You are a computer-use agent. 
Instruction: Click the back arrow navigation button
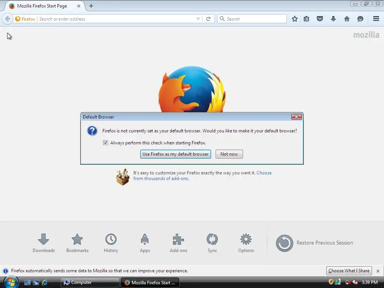click(7, 19)
